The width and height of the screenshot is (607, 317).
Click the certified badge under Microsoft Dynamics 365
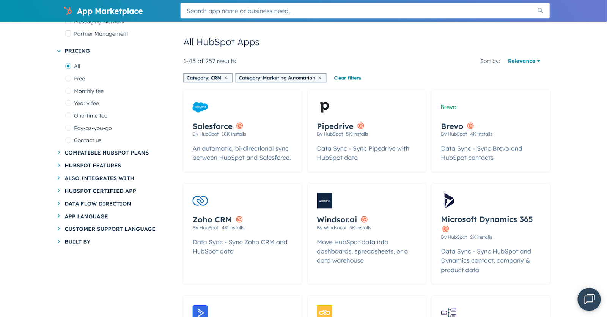pos(445,229)
